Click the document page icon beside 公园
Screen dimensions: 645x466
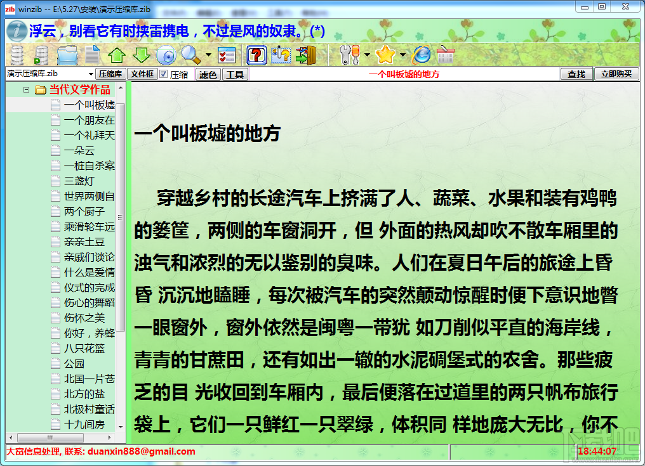coord(55,363)
